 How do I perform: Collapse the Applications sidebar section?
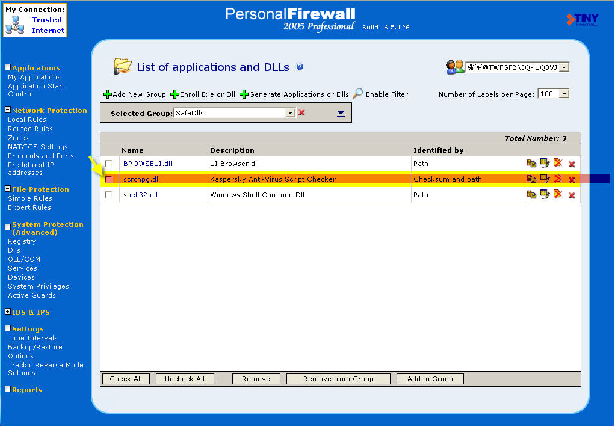(7, 67)
